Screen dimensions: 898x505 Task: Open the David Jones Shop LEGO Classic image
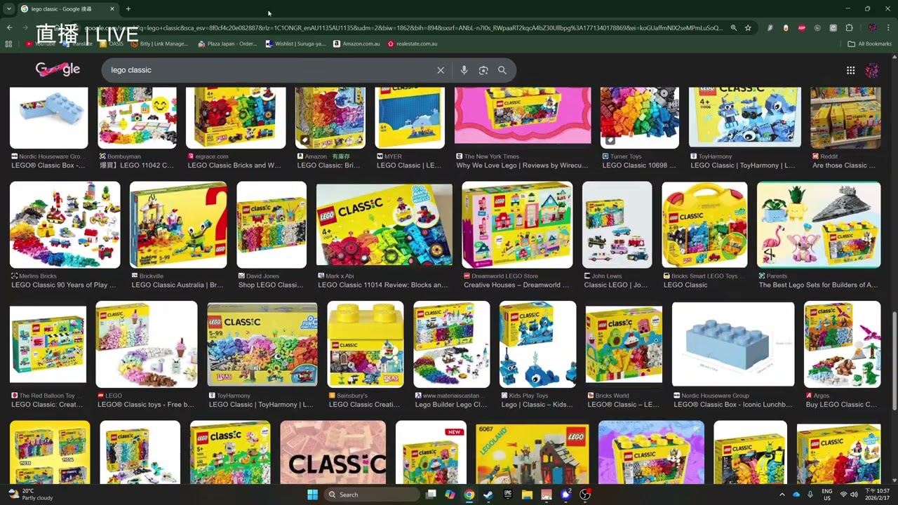pos(272,224)
